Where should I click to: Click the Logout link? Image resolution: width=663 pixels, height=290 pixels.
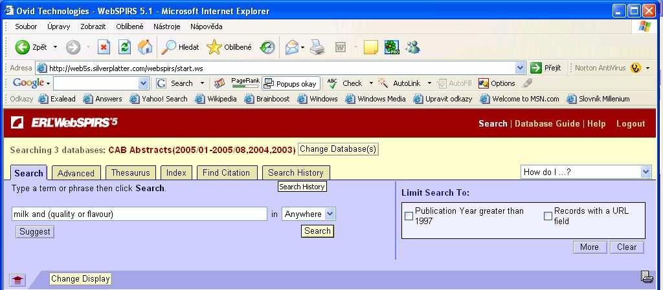tap(631, 123)
